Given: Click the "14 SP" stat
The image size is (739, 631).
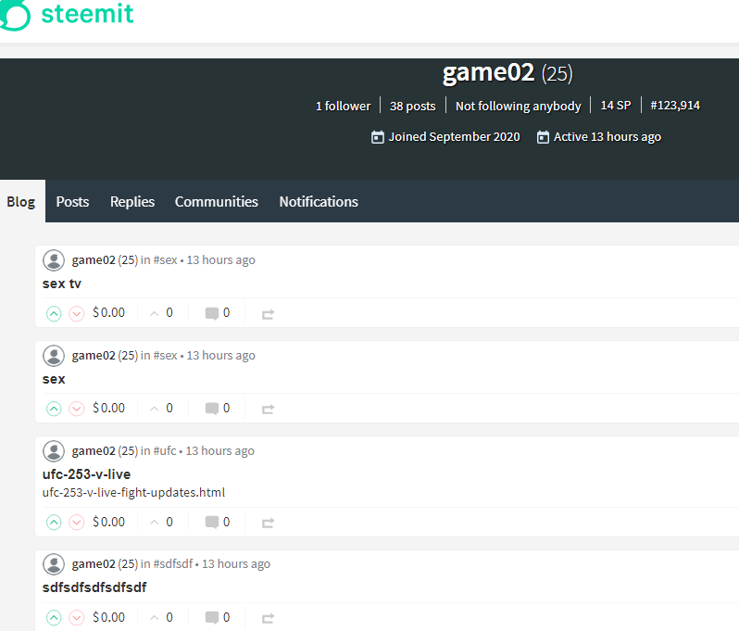Looking at the screenshot, I should (616, 106).
